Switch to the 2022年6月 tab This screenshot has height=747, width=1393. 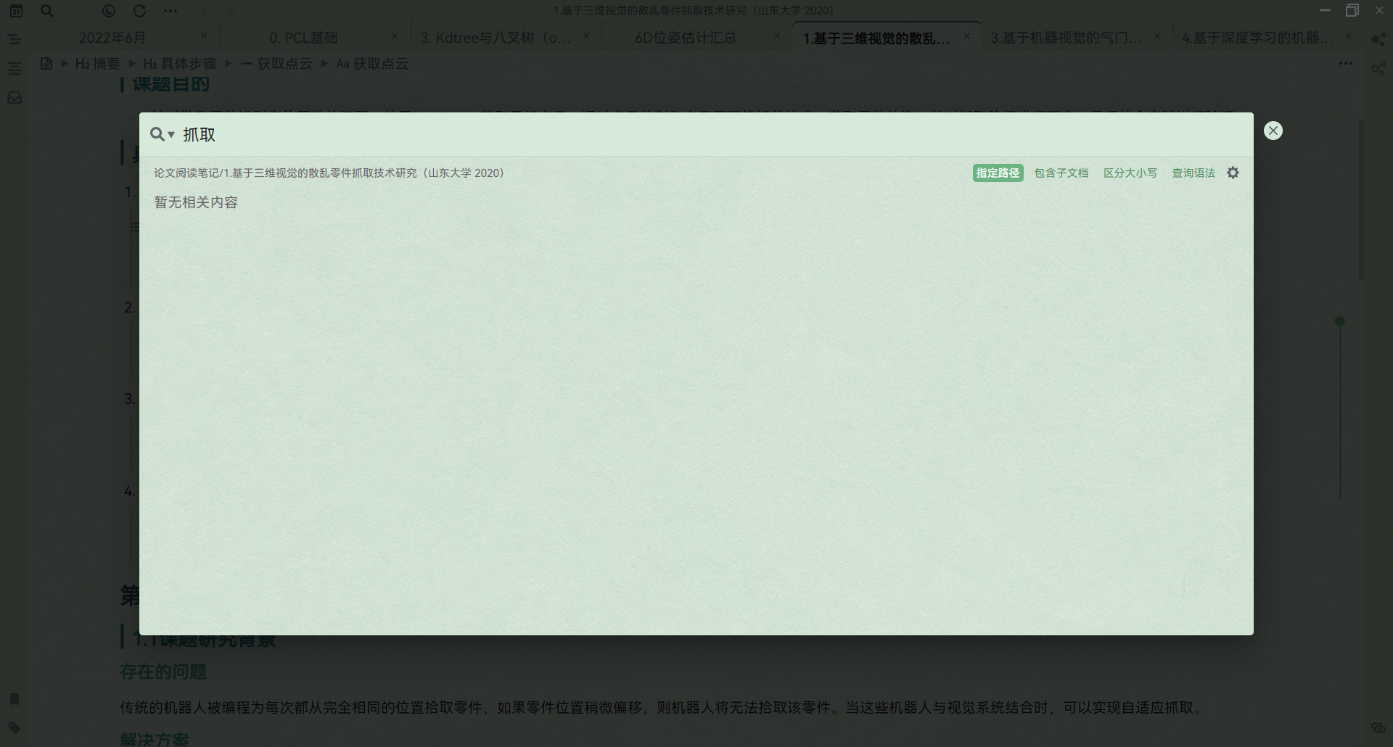112,38
